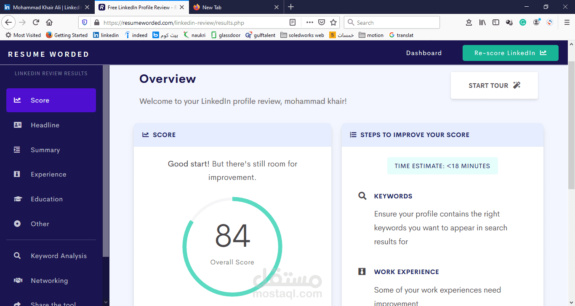Toggle reader view icon in address bar

[x=293, y=23]
